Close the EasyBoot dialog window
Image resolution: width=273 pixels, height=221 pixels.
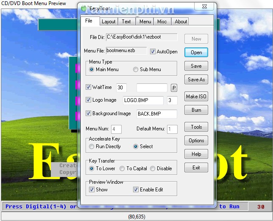204,7
